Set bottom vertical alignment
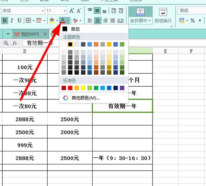Image resolution: width=206 pixels, height=186 pixels. point(104,11)
